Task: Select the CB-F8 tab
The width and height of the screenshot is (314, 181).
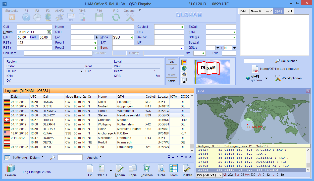Action: point(278,11)
